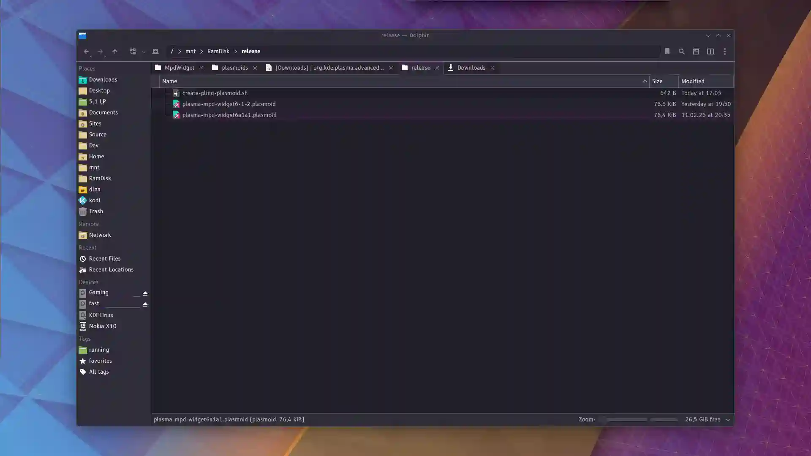Open the bookmarks icon in toolbar
This screenshot has height=456, width=811.
click(x=667, y=52)
